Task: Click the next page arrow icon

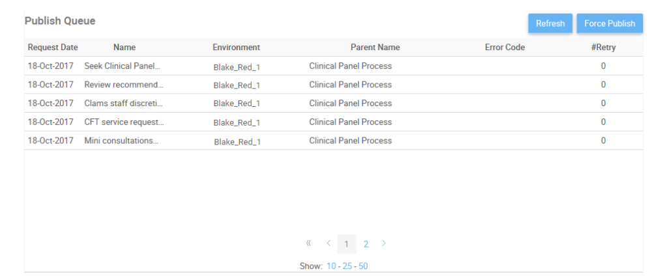Action: pos(384,244)
